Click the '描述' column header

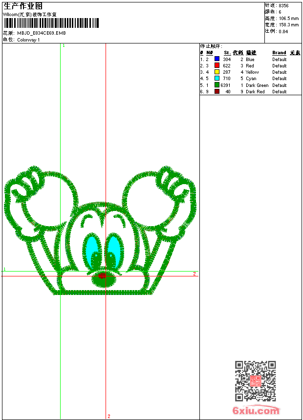[x=251, y=53]
